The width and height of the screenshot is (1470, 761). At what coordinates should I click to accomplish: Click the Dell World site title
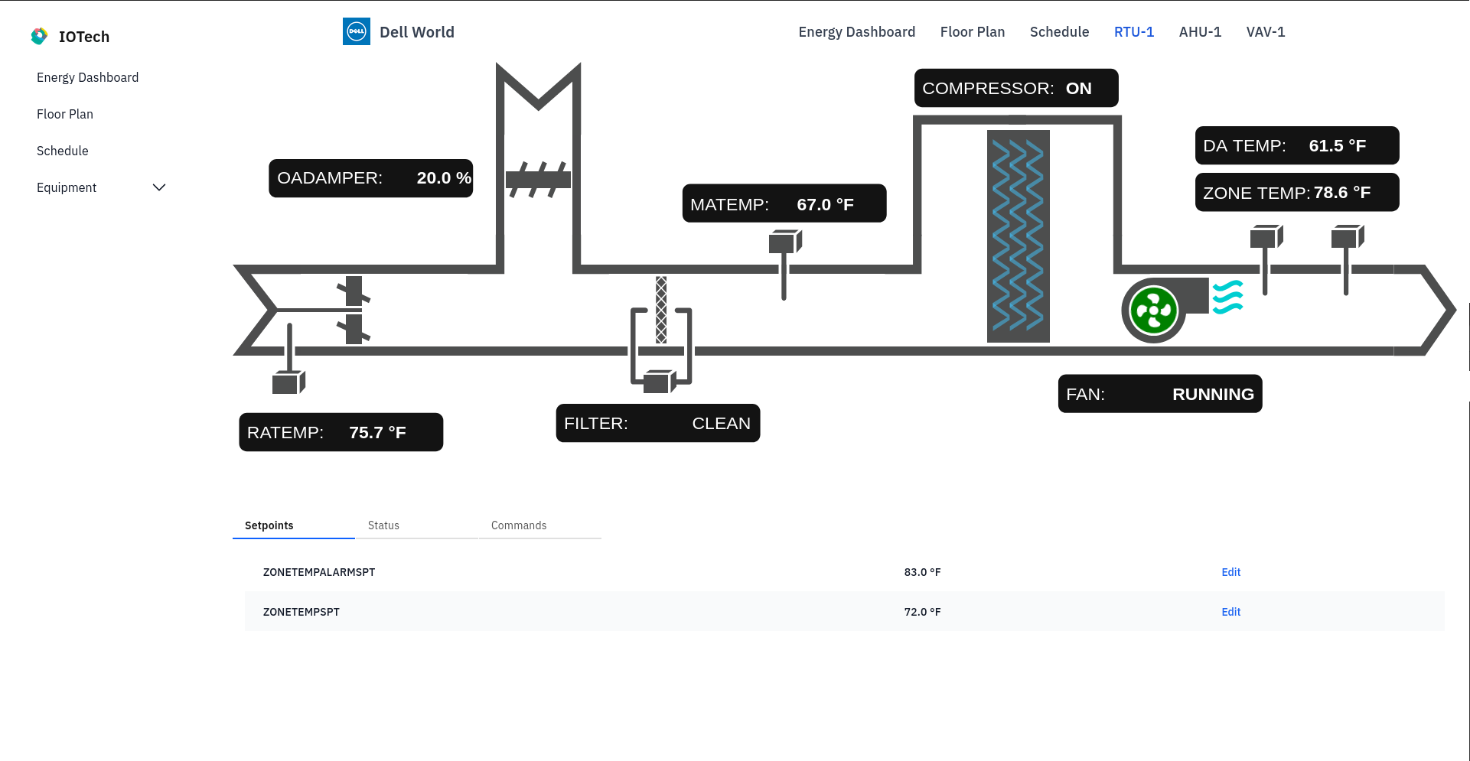tap(417, 32)
